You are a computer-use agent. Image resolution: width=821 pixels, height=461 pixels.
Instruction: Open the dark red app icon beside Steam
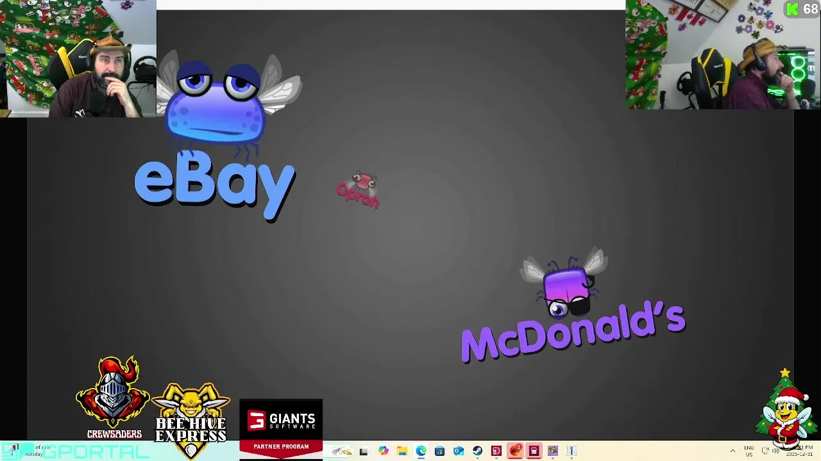496,451
